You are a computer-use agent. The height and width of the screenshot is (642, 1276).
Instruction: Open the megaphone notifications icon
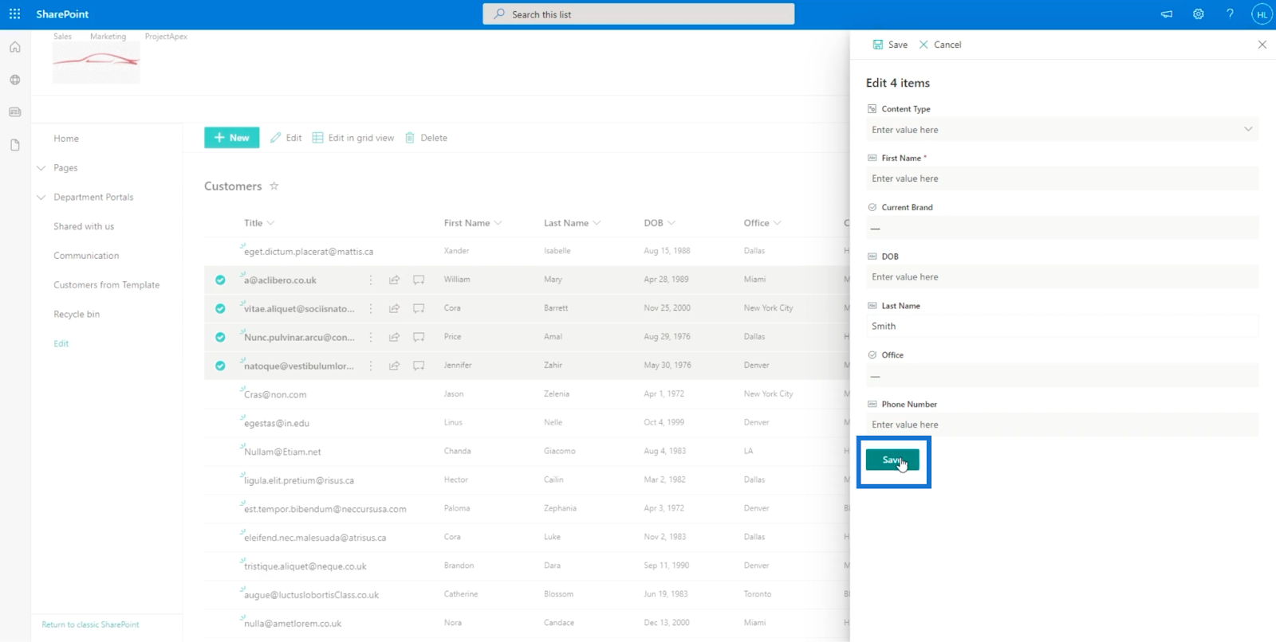pyautogui.click(x=1167, y=14)
